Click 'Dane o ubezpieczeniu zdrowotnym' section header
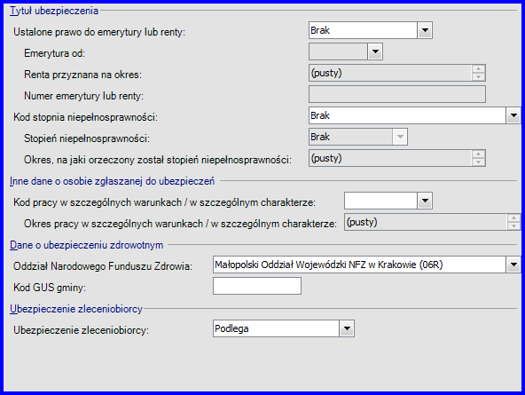 86,245
